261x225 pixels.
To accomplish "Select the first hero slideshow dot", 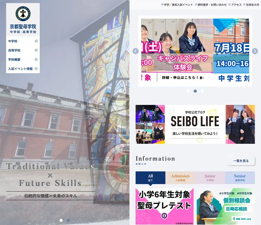I will (61, 220).
